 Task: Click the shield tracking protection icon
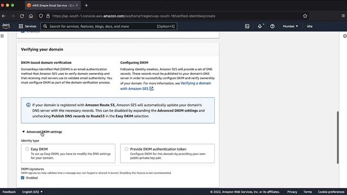pyautogui.click(x=41, y=16)
